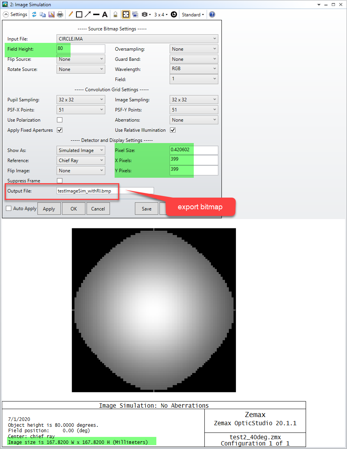The image size is (347, 449).
Task: Click the Output File text field
Action: pos(105,191)
